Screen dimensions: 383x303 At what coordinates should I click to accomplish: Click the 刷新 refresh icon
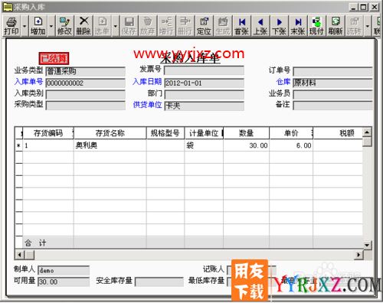pyautogui.click(x=336, y=26)
